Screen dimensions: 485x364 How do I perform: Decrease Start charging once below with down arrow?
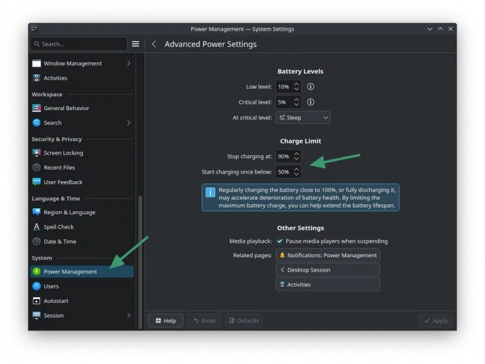point(296,175)
